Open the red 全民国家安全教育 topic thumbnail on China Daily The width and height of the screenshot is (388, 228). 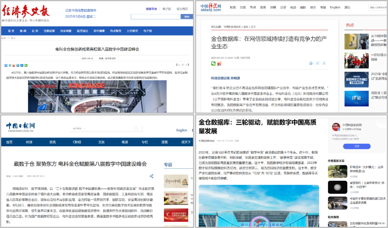coord(176,215)
